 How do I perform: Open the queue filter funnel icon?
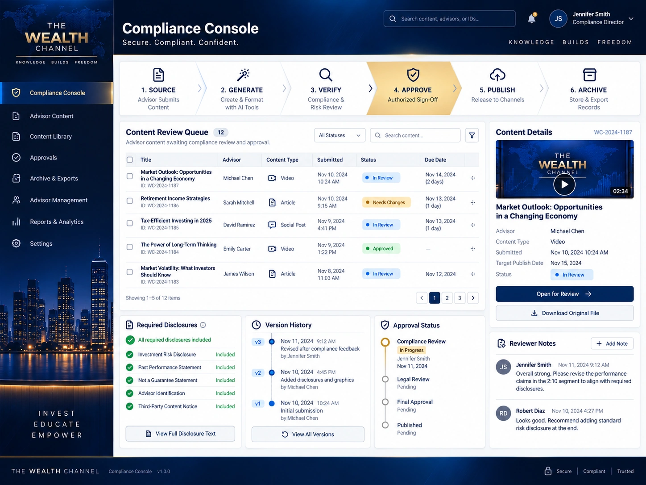point(472,135)
